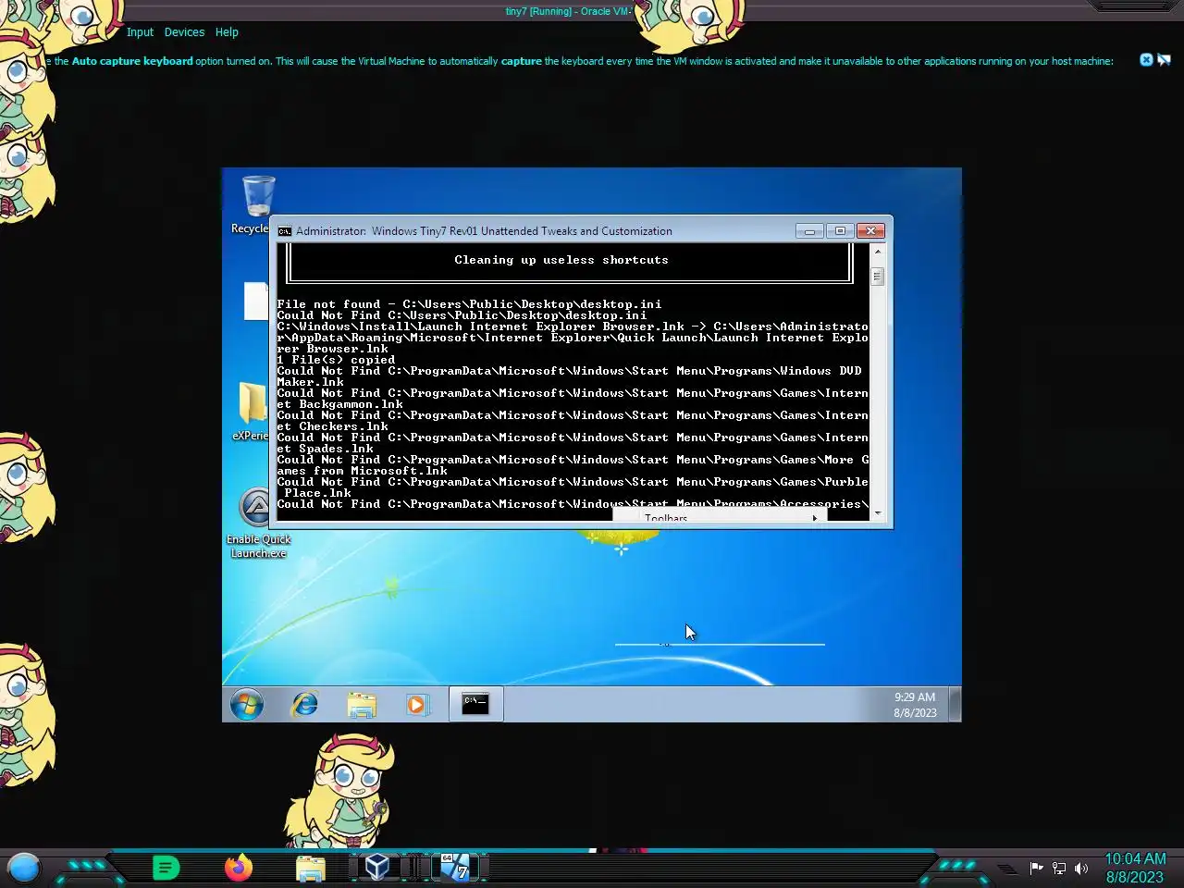This screenshot has width=1184, height=888.
Task: Click the tiny7 [Running] window title
Action: pos(568,11)
